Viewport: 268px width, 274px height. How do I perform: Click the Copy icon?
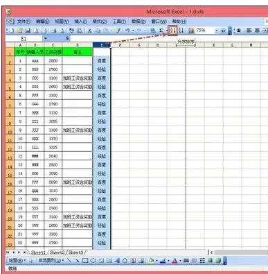98,31
